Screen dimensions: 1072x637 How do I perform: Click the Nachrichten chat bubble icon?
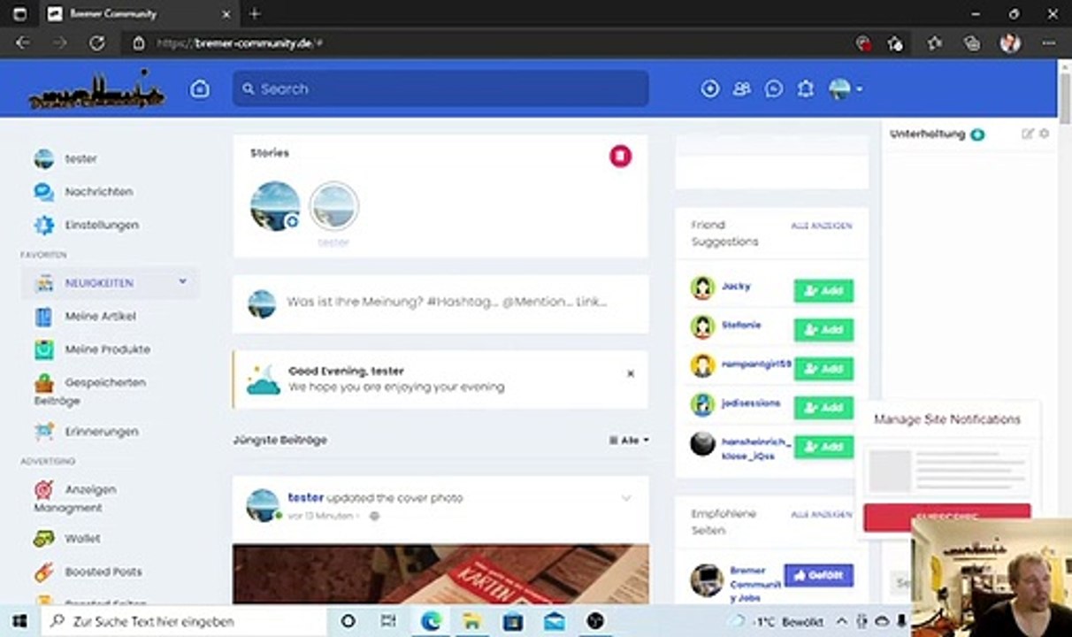43,192
